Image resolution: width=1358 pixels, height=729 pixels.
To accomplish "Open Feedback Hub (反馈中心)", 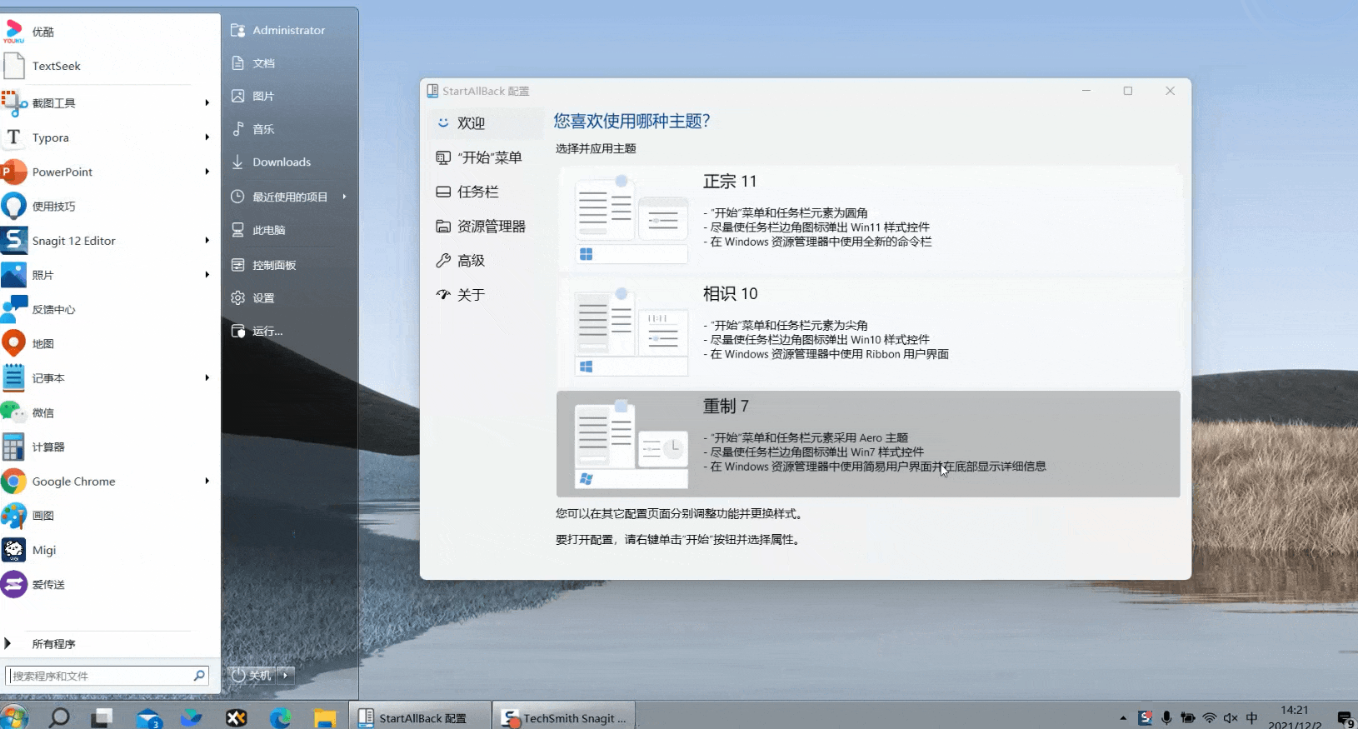I will point(108,309).
